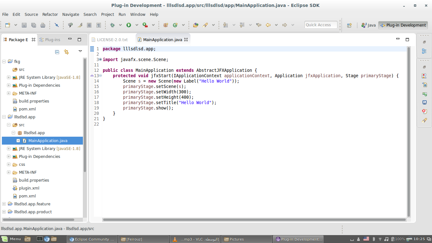Click the External Tools run icon

(145, 25)
